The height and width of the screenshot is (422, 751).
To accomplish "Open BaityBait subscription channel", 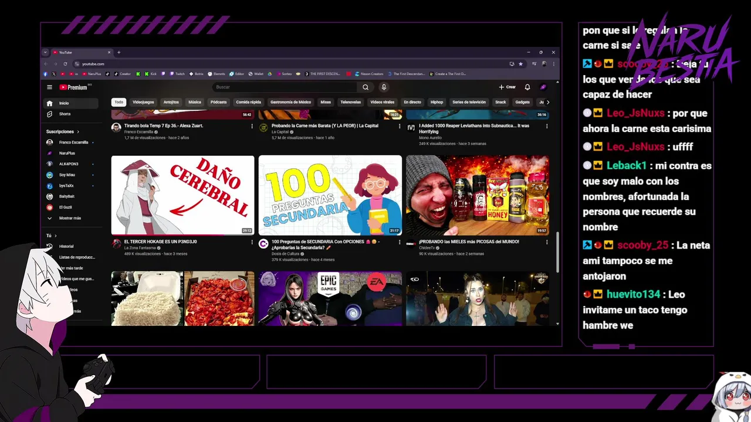I will tap(70, 196).
